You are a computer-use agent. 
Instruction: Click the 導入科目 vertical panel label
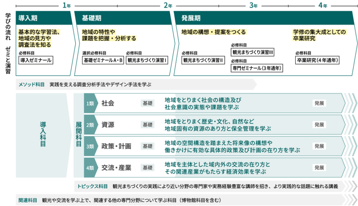pyautogui.click(x=43, y=134)
